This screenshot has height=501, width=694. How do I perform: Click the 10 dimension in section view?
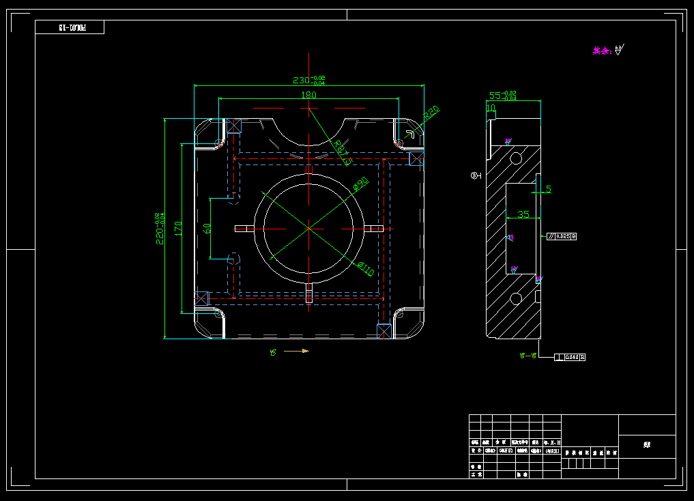point(491,108)
